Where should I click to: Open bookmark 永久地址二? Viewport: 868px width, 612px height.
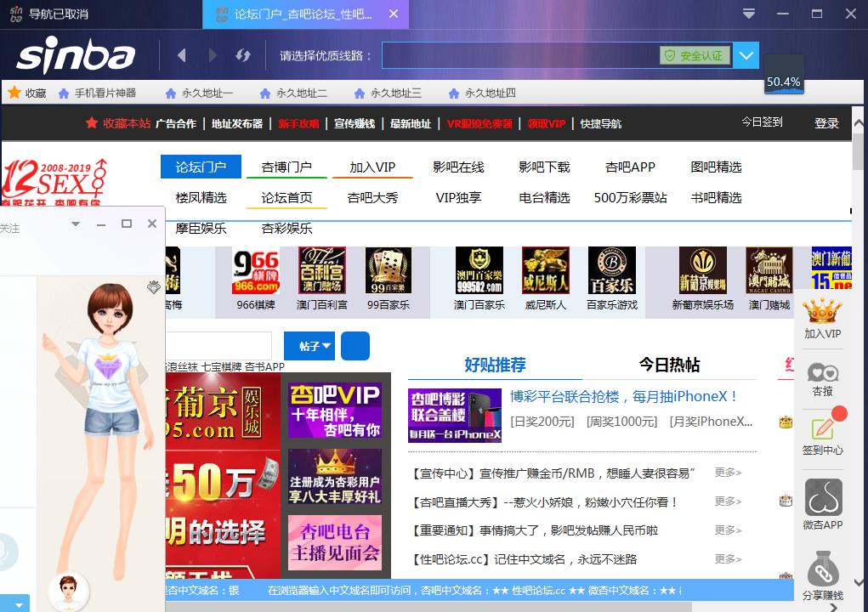(x=293, y=93)
